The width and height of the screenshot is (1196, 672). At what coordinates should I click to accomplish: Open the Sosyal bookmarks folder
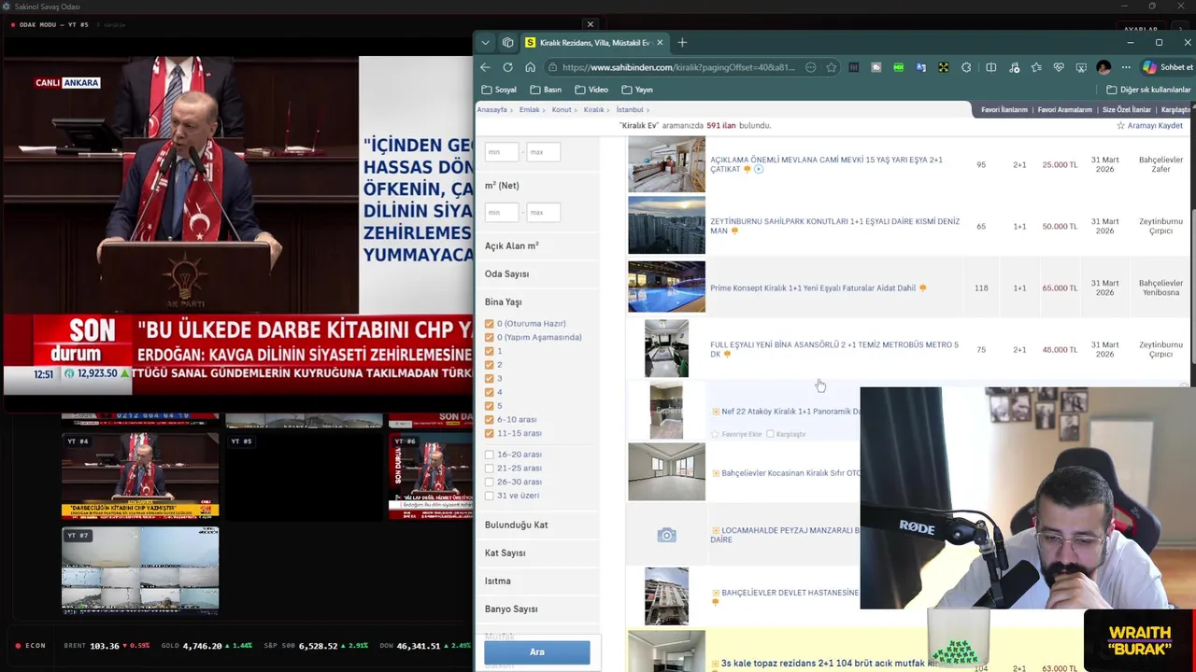(x=499, y=90)
